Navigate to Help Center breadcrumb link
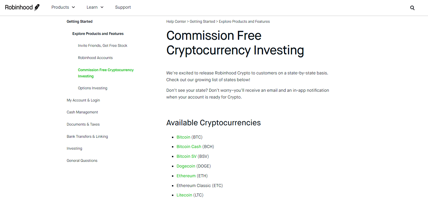This screenshot has height=200, width=428. pos(176,21)
